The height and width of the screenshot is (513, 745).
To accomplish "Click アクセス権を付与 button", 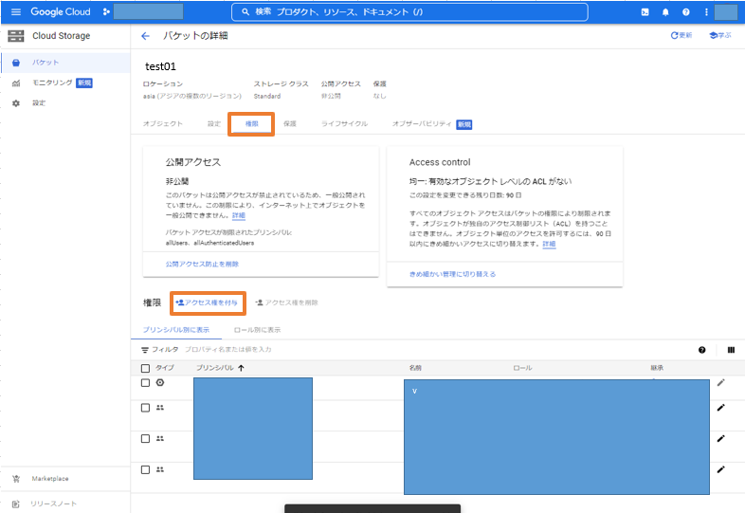I will pyautogui.click(x=208, y=302).
